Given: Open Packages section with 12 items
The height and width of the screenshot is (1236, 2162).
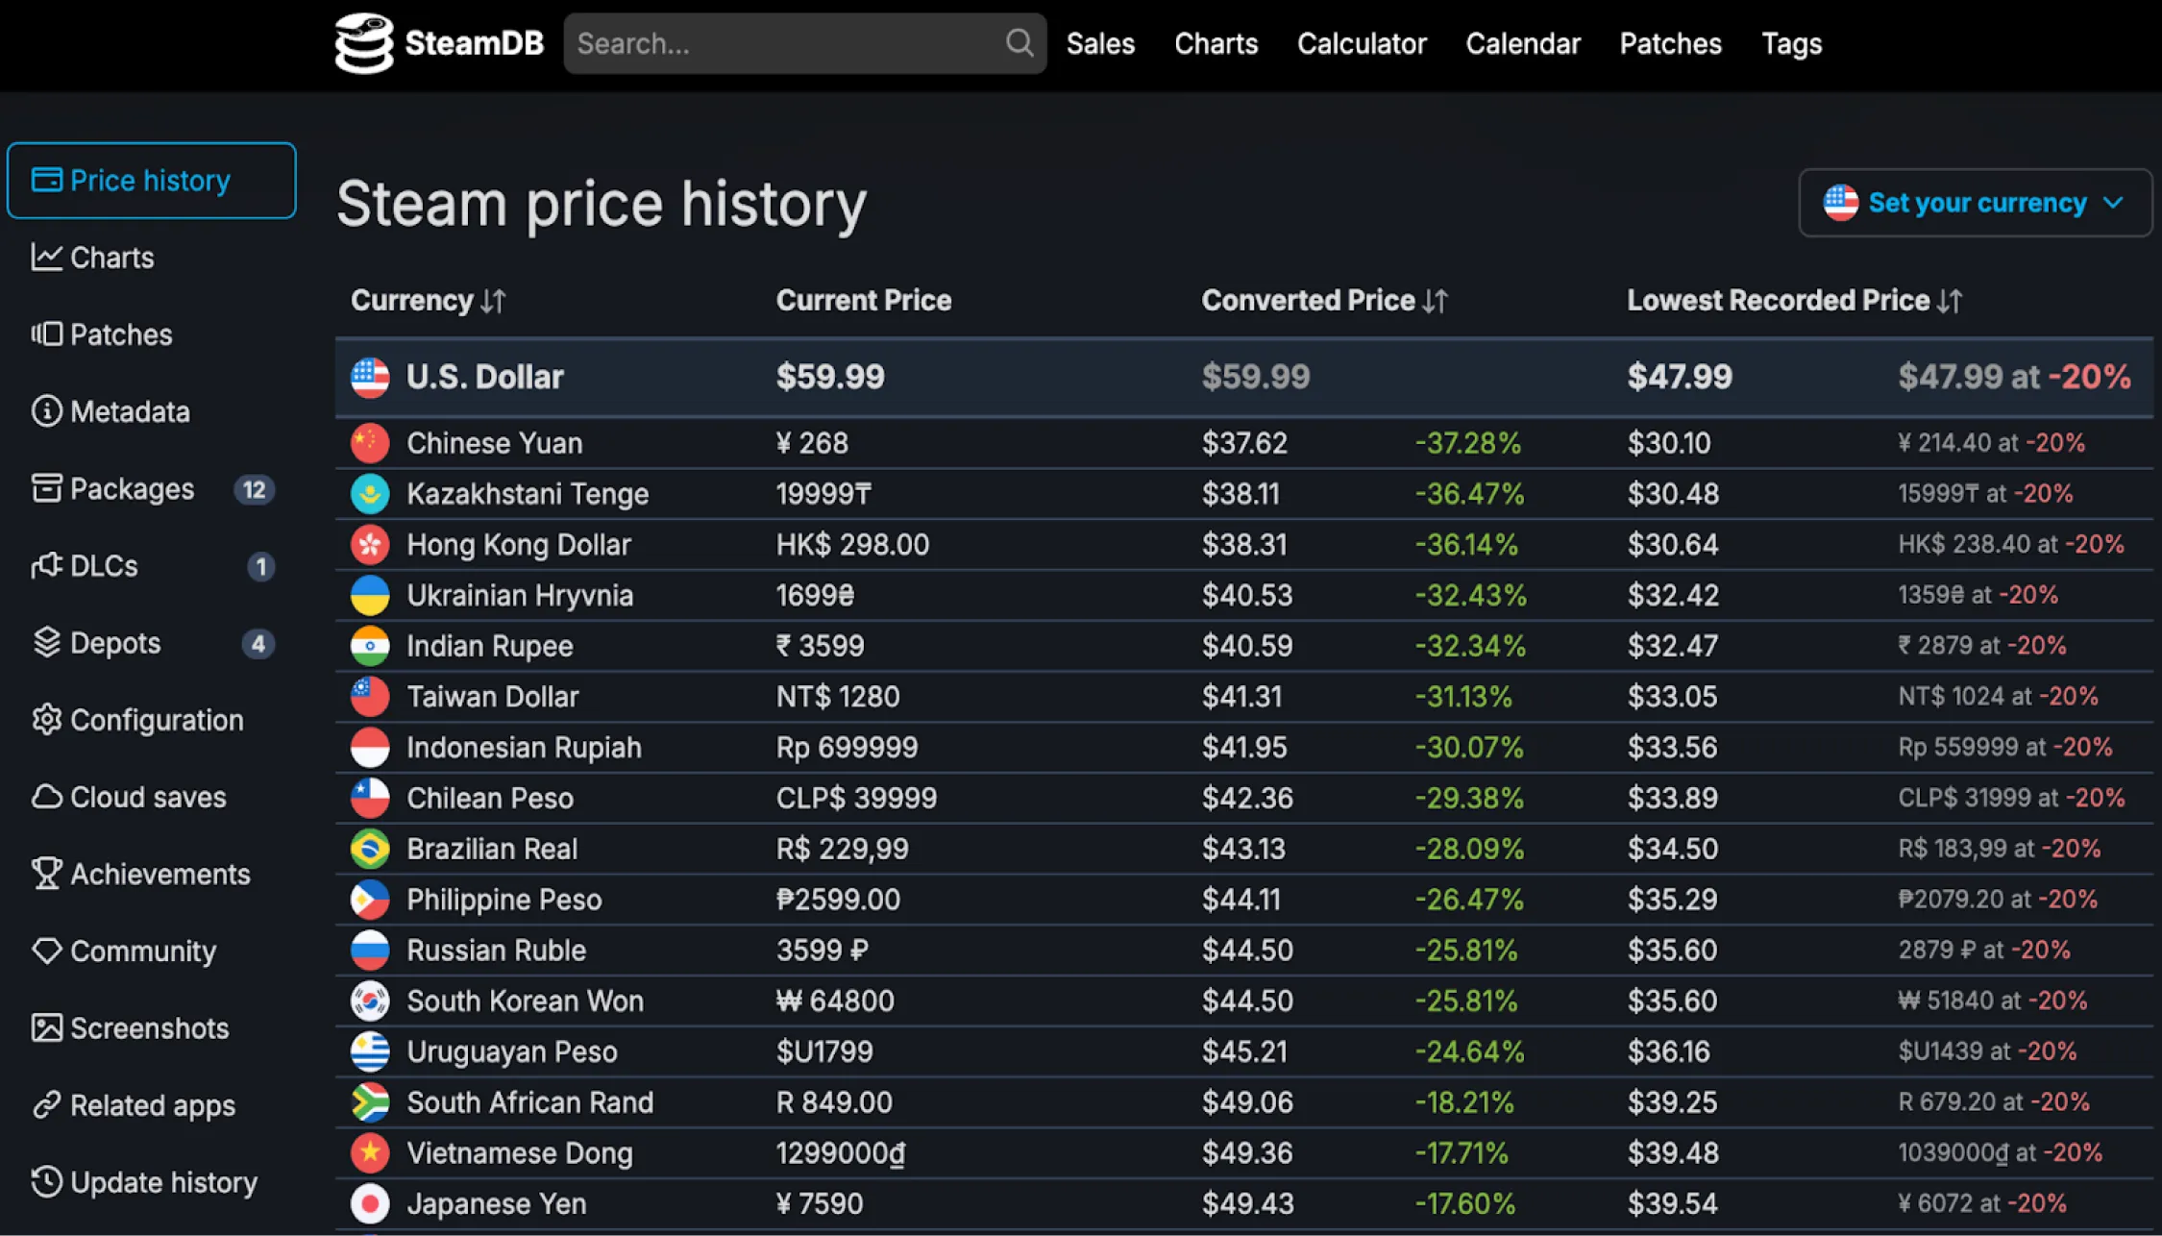Looking at the screenshot, I should click(133, 489).
